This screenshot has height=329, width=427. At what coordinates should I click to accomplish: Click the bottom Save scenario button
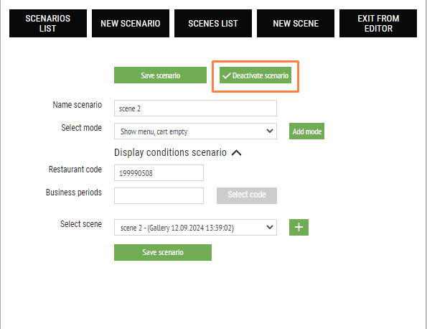[163, 252]
